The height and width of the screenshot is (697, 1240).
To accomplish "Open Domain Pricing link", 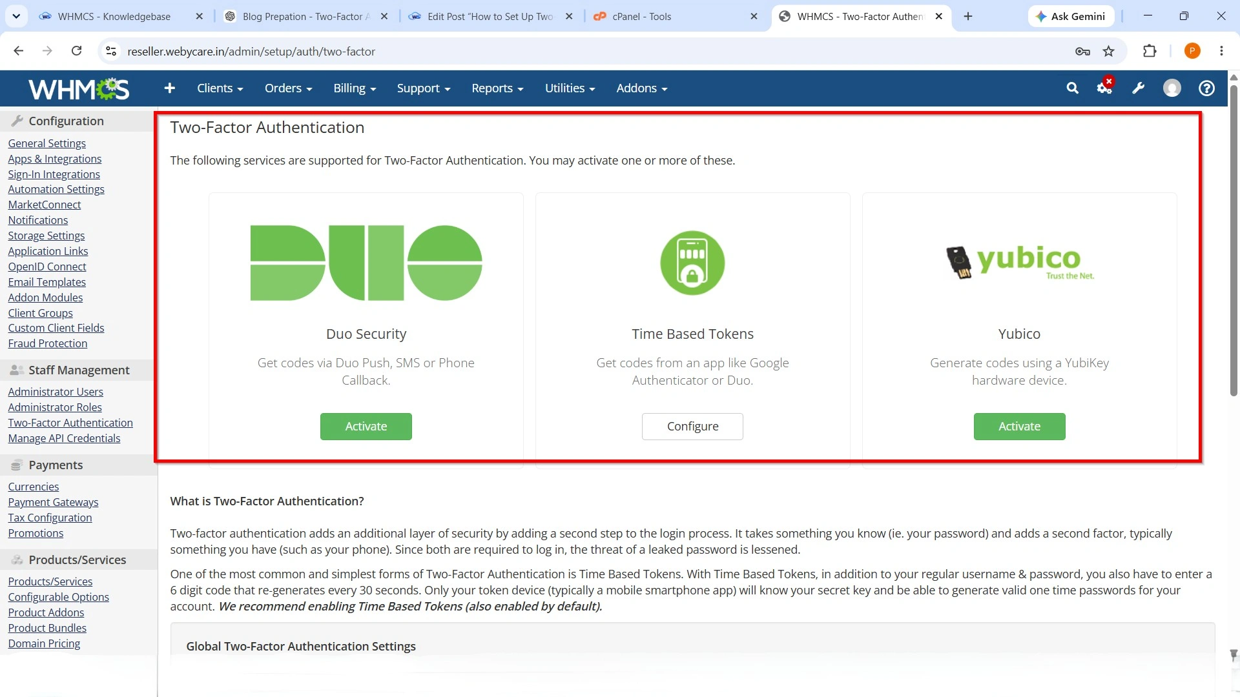I will tap(44, 643).
